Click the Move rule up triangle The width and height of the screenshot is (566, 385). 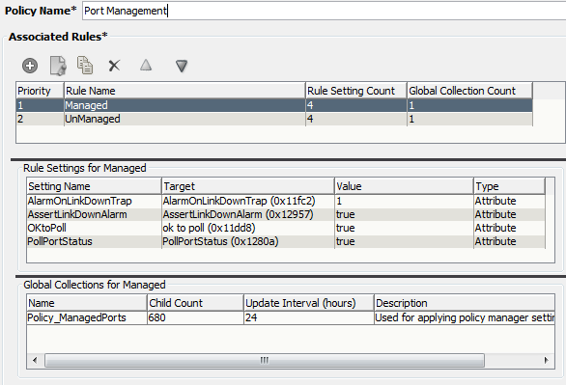pos(146,66)
